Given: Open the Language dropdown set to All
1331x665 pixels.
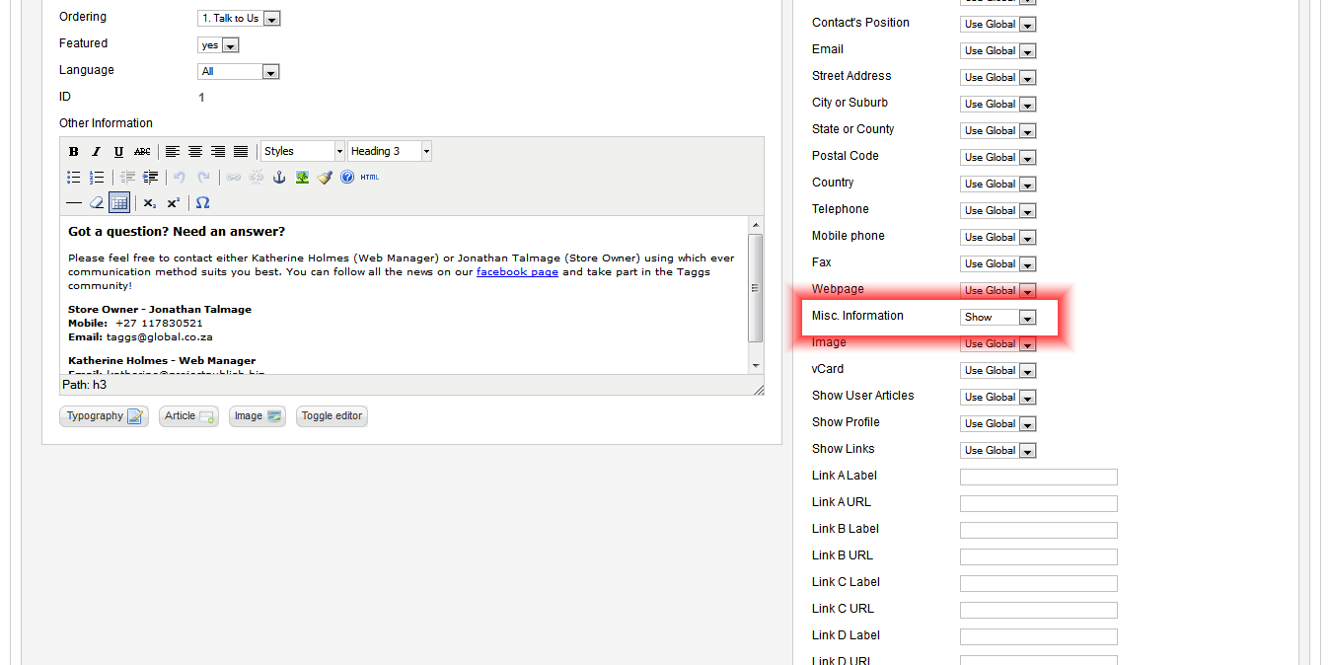Looking at the screenshot, I should [x=239, y=72].
